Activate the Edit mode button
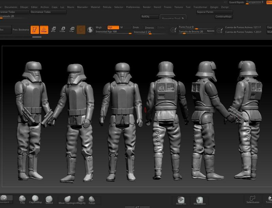The image size is (272, 208). tap(34, 30)
